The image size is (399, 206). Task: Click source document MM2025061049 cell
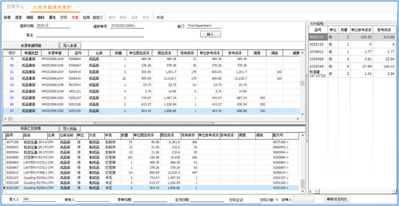[x=55, y=91]
